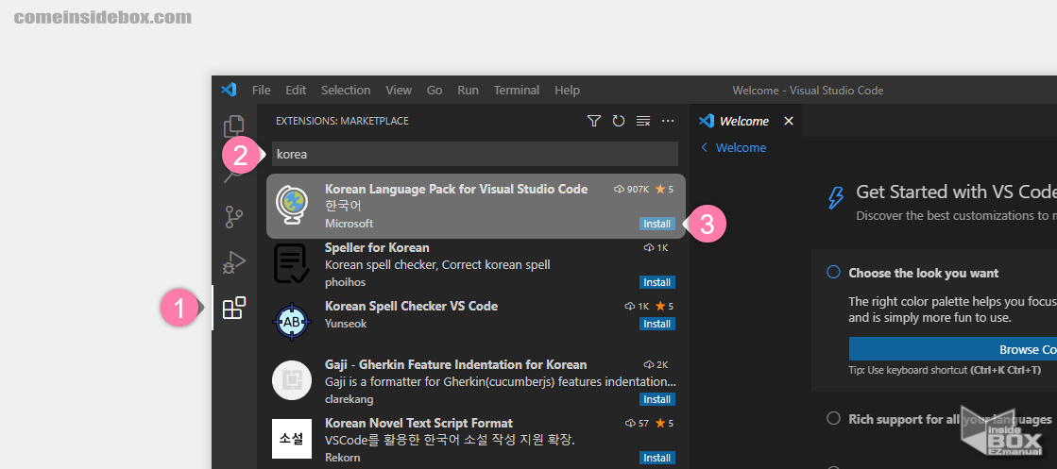Open Speller for Korean extension title
The width and height of the screenshot is (1057, 469).
coord(377,247)
